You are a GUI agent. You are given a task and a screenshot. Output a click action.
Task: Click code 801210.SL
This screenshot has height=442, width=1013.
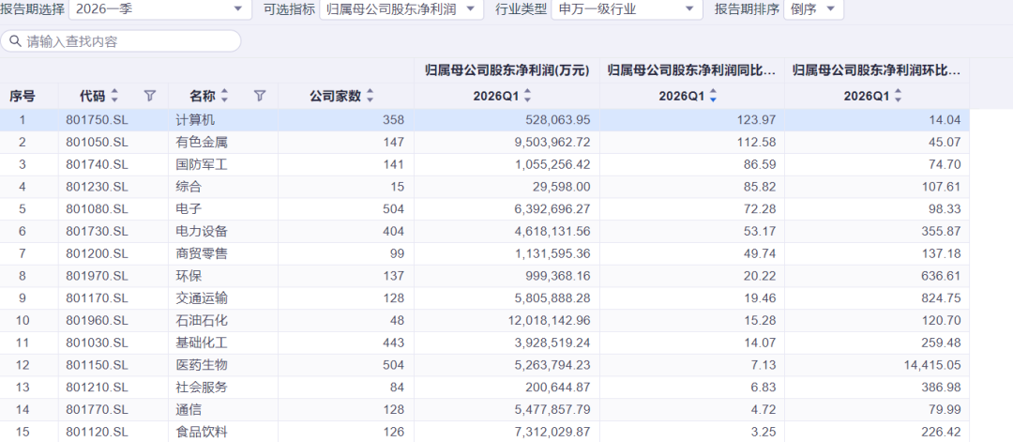(97, 388)
